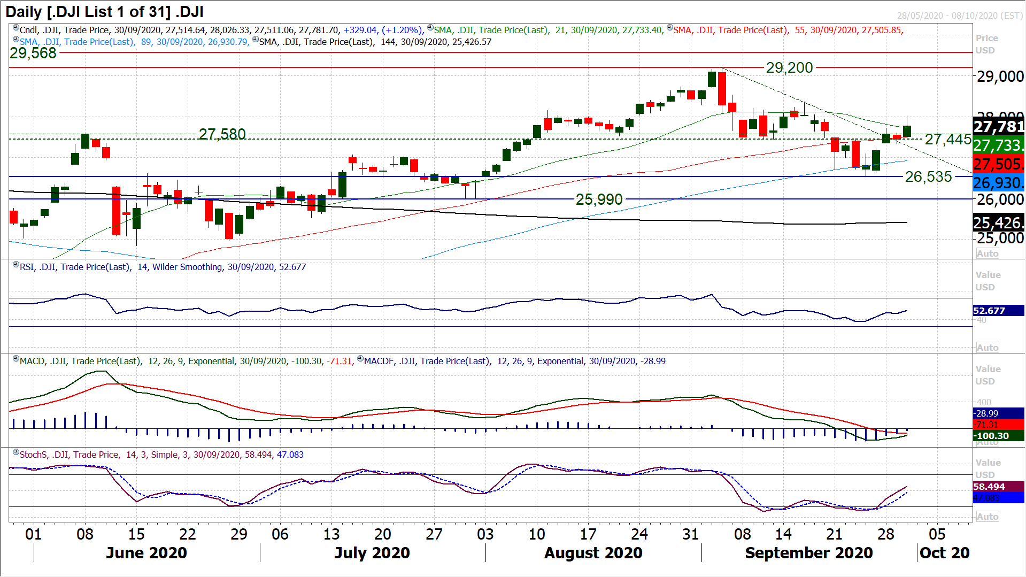The image size is (1026, 577).
Task: Click the July 2020 month label
Action: coord(372,553)
